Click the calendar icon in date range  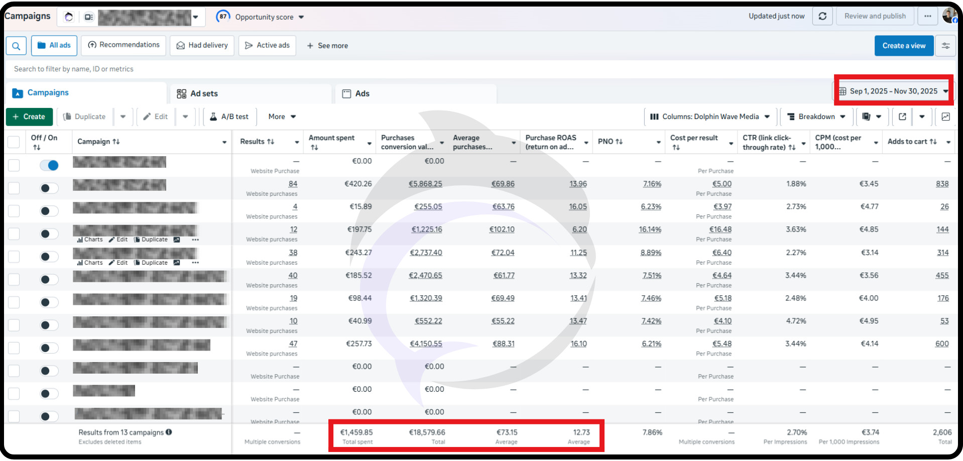(842, 91)
